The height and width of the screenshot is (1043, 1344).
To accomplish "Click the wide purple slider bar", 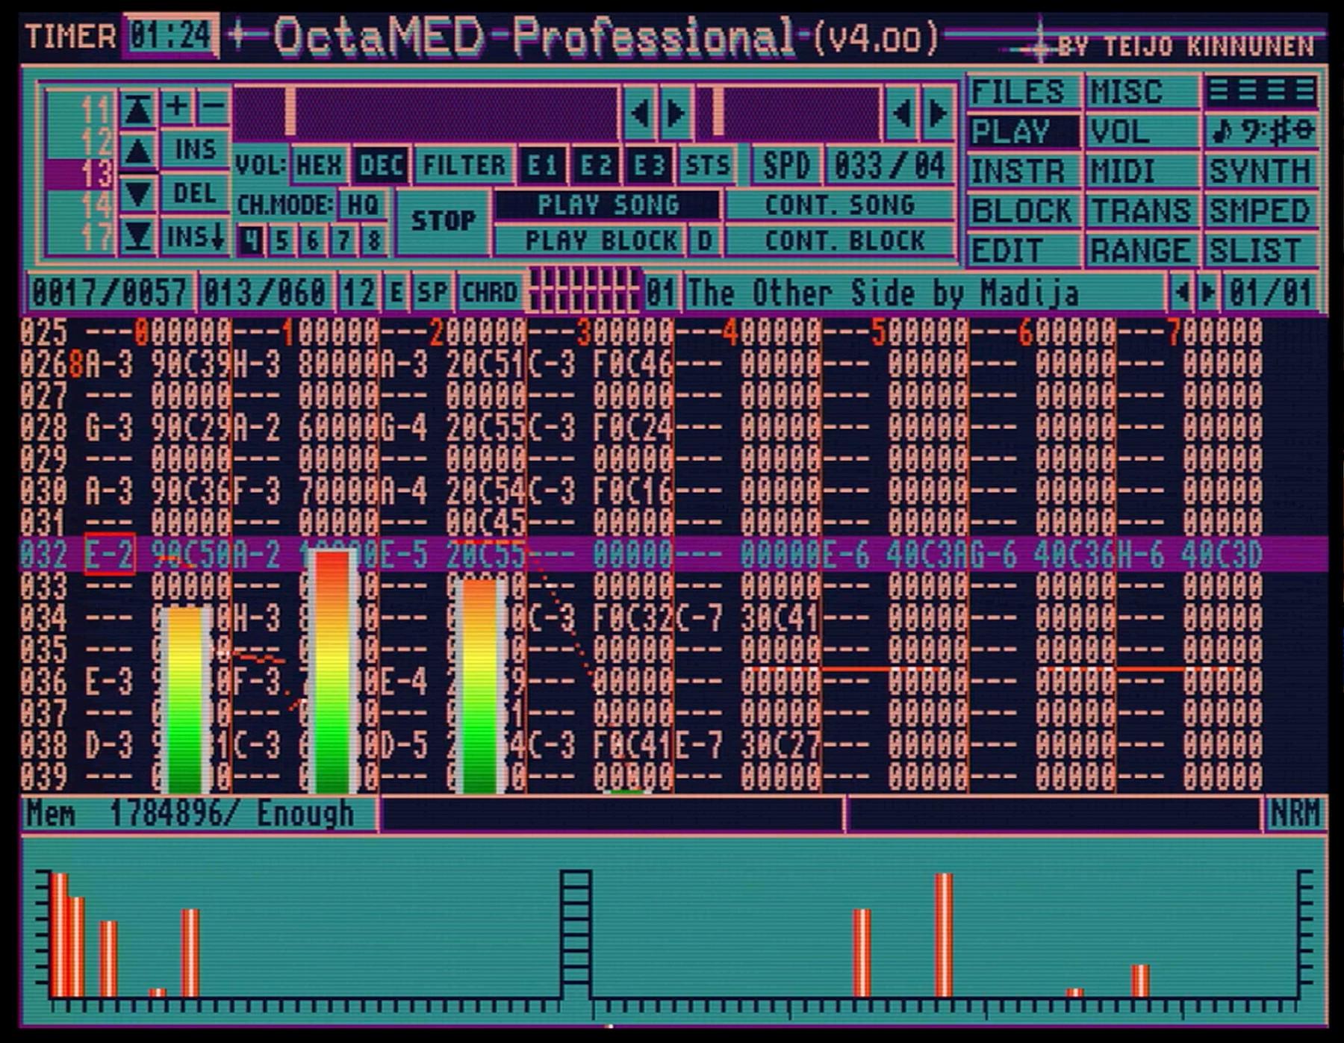I will [426, 113].
